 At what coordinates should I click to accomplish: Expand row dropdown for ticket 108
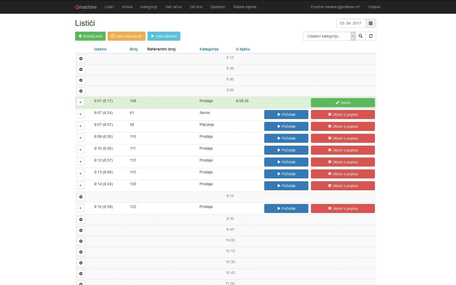(x=81, y=102)
